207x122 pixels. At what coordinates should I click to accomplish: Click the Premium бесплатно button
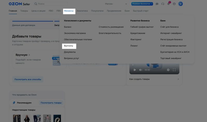(142, 4)
